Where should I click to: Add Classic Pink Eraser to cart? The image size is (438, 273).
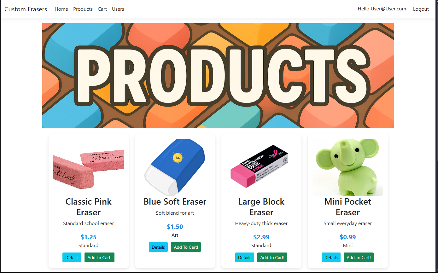point(99,258)
